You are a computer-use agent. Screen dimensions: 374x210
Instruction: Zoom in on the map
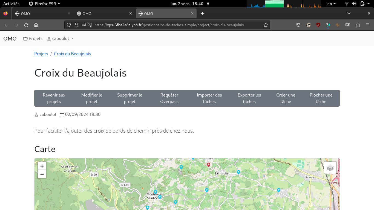click(42, 166)
